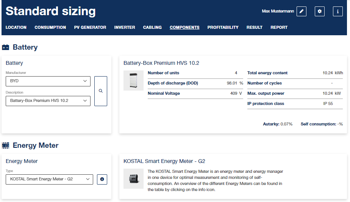The width and height of the screenshot is (350, 202).
Task: Click the Max Mustermann user name
Action: [278, 11]
